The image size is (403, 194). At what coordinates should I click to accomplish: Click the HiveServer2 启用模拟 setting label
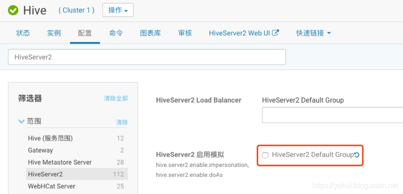[x=190, y=155]
